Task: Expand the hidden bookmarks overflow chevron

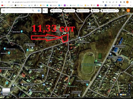Action: (x=131, y=5)
